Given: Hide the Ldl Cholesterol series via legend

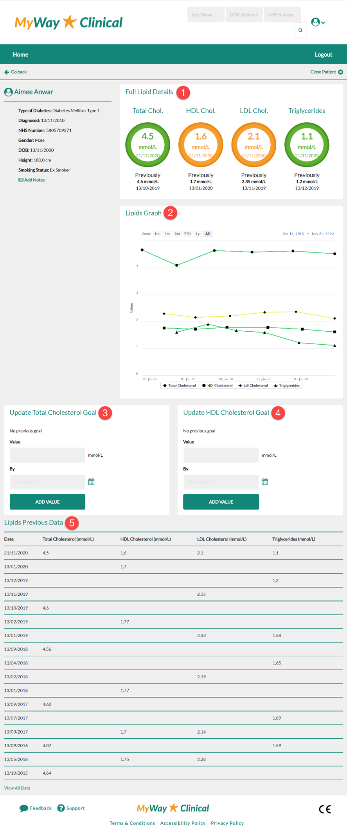Looking at the screenshot, I should click(253, 386).
